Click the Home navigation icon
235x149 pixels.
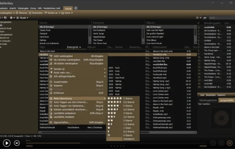click(x=11, y=18)
